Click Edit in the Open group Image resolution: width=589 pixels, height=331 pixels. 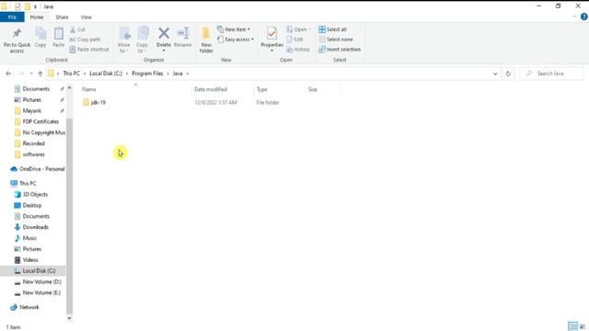coord(294,40)
